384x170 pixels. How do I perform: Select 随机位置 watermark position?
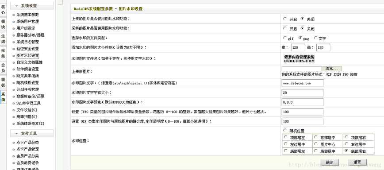point(284,130)
